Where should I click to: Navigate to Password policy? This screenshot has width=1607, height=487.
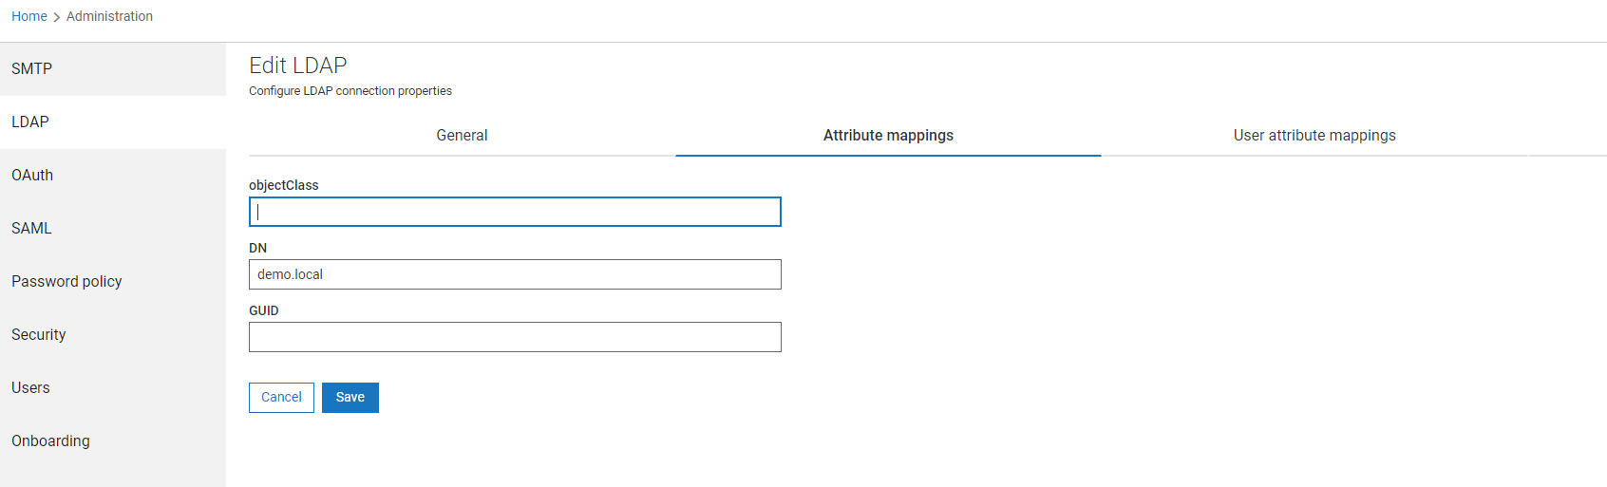click(x=66, y=281)
